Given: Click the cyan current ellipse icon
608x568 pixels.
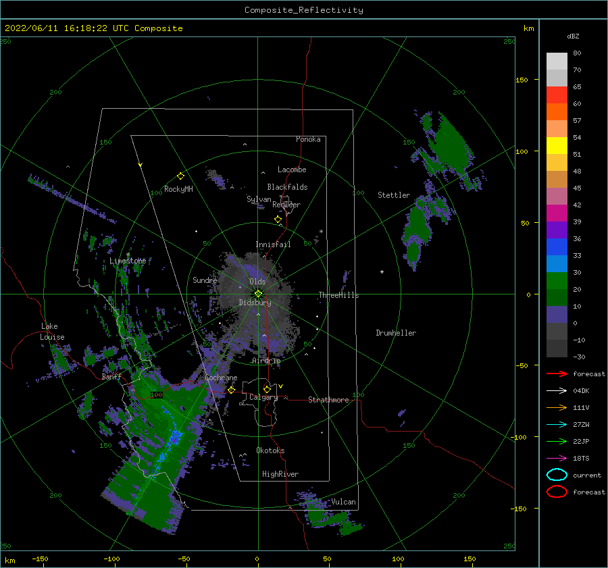Looking at the screenshot, I should click(557, 475).
